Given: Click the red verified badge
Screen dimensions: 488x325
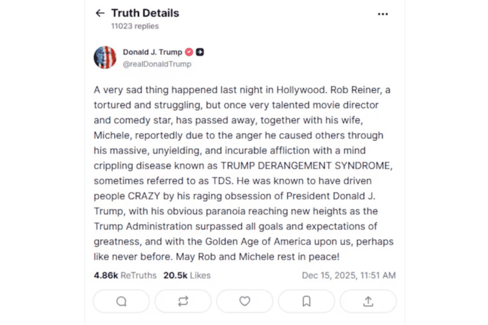Looking at the screenshot, I should (x=189, y=52).
